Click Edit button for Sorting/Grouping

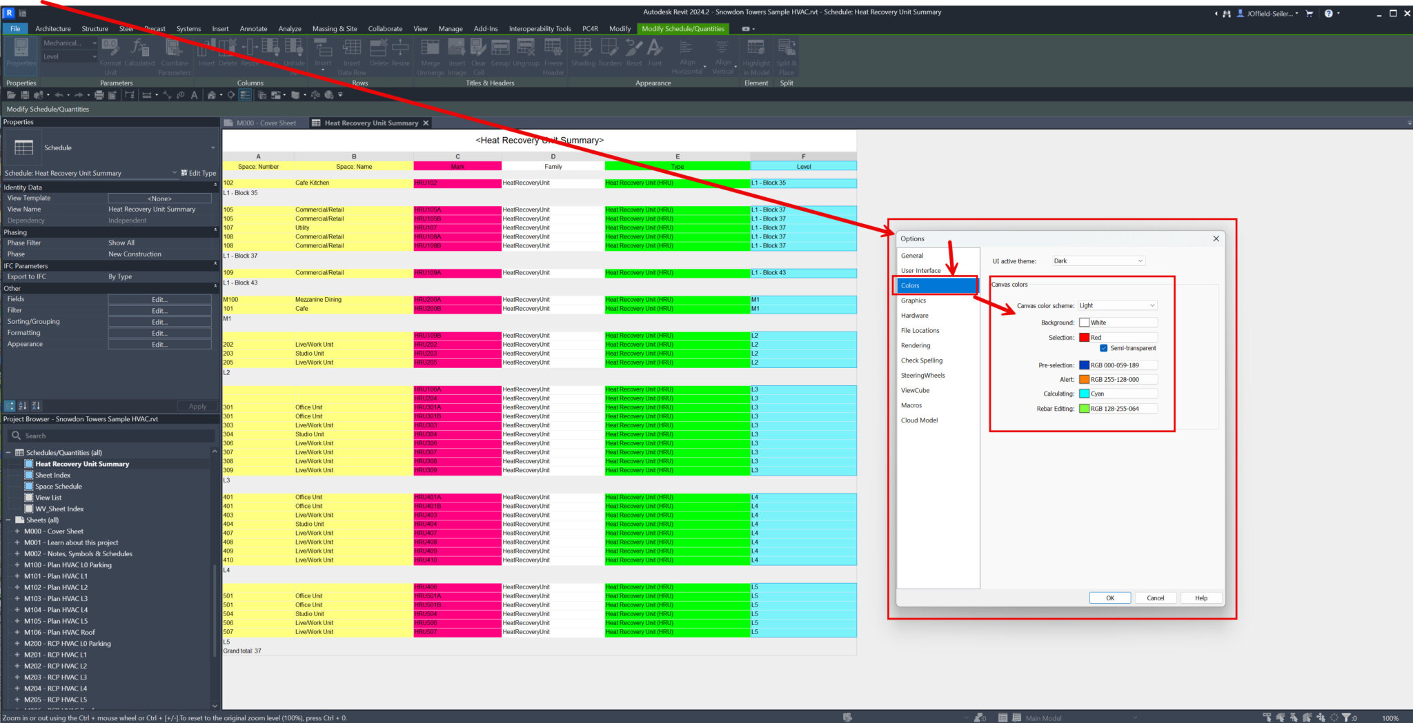click(x=159, y=322)
